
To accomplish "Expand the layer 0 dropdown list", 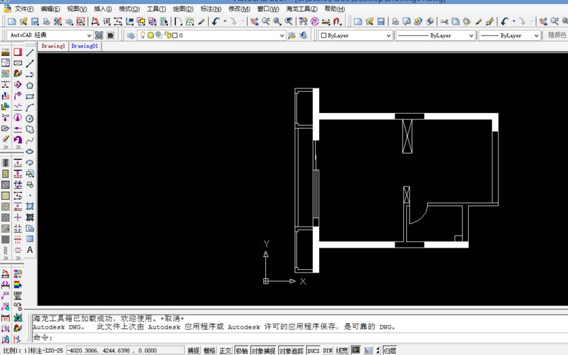I will tap(282, 35).
